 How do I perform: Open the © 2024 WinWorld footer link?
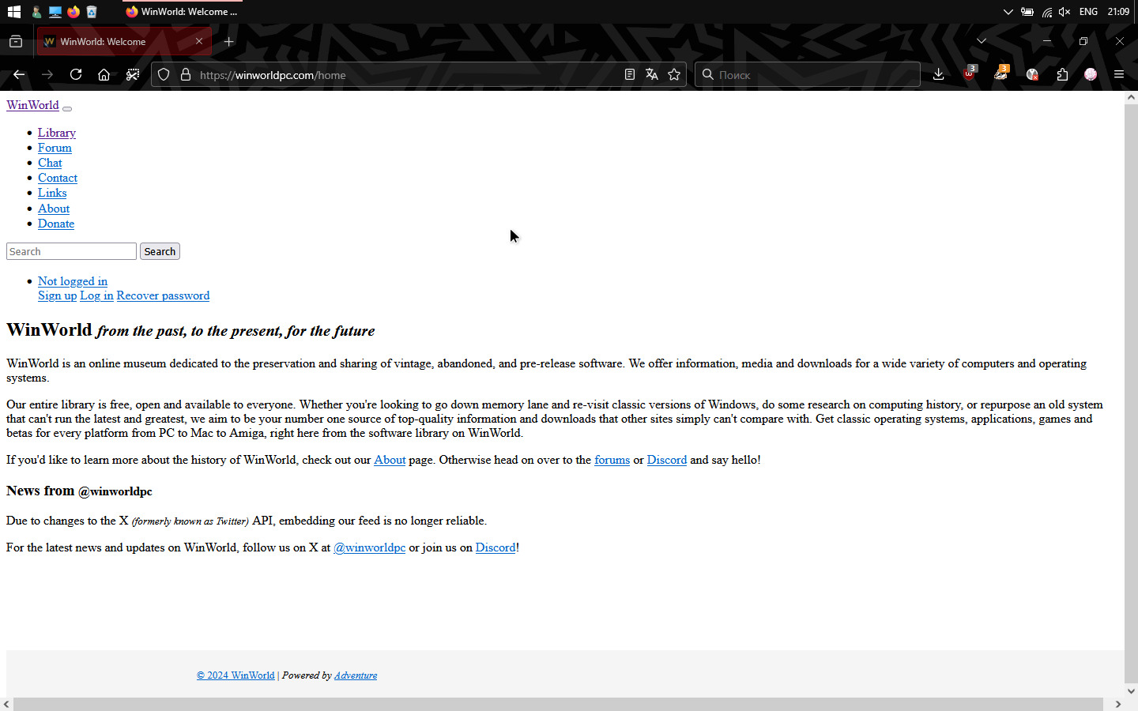tap(236, 675)
